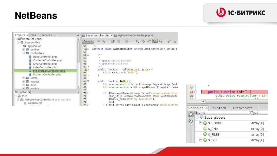Select the BaseController.php editor tab
Screen dimensions: 277x156
click(x=97, y=35)
